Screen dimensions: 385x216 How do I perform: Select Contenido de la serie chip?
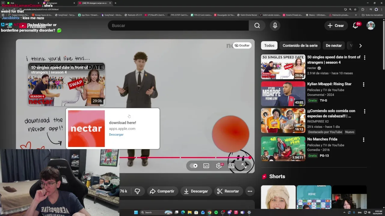click(x=300, y=46)
